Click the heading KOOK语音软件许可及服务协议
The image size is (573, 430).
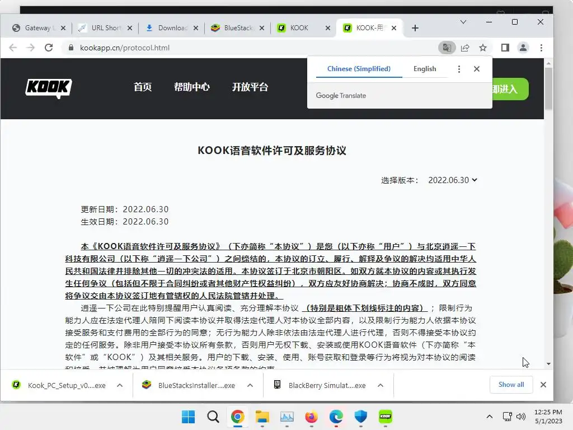tap(272, 151)
